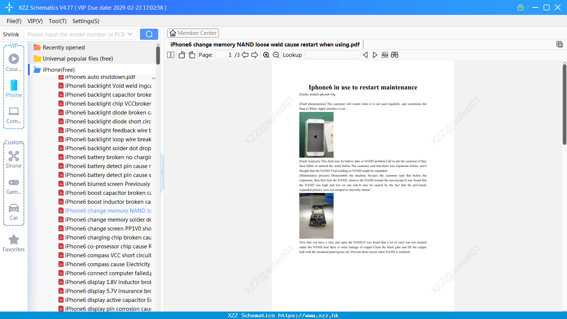
Task: Collapse the file list with up chevron
Action: 153,78
